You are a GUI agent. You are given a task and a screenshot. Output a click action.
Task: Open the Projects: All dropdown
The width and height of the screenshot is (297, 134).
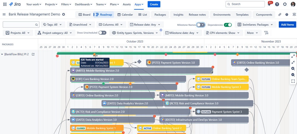(18, 33)
